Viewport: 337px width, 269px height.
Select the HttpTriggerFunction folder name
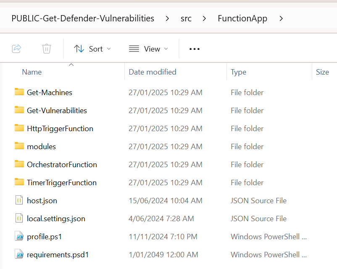pos(60,129)
